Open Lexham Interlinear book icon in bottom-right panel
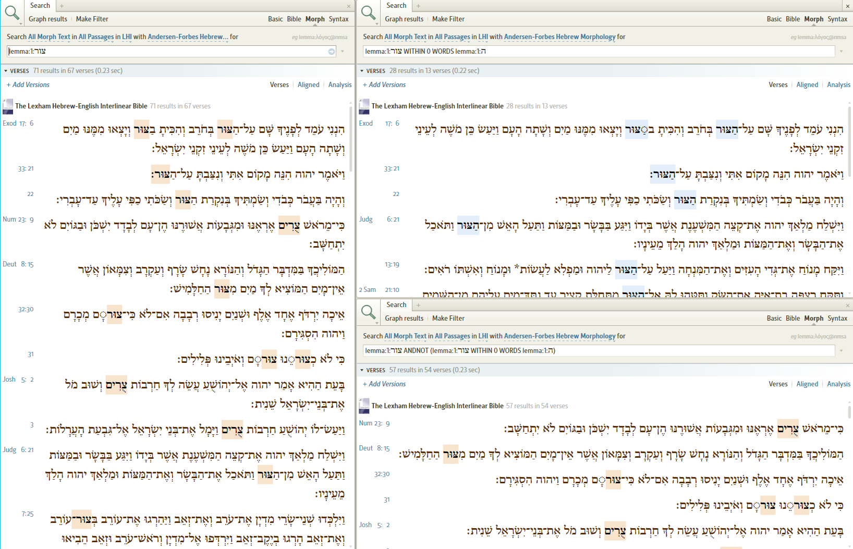The image size is (853, 549). point(364,406)
